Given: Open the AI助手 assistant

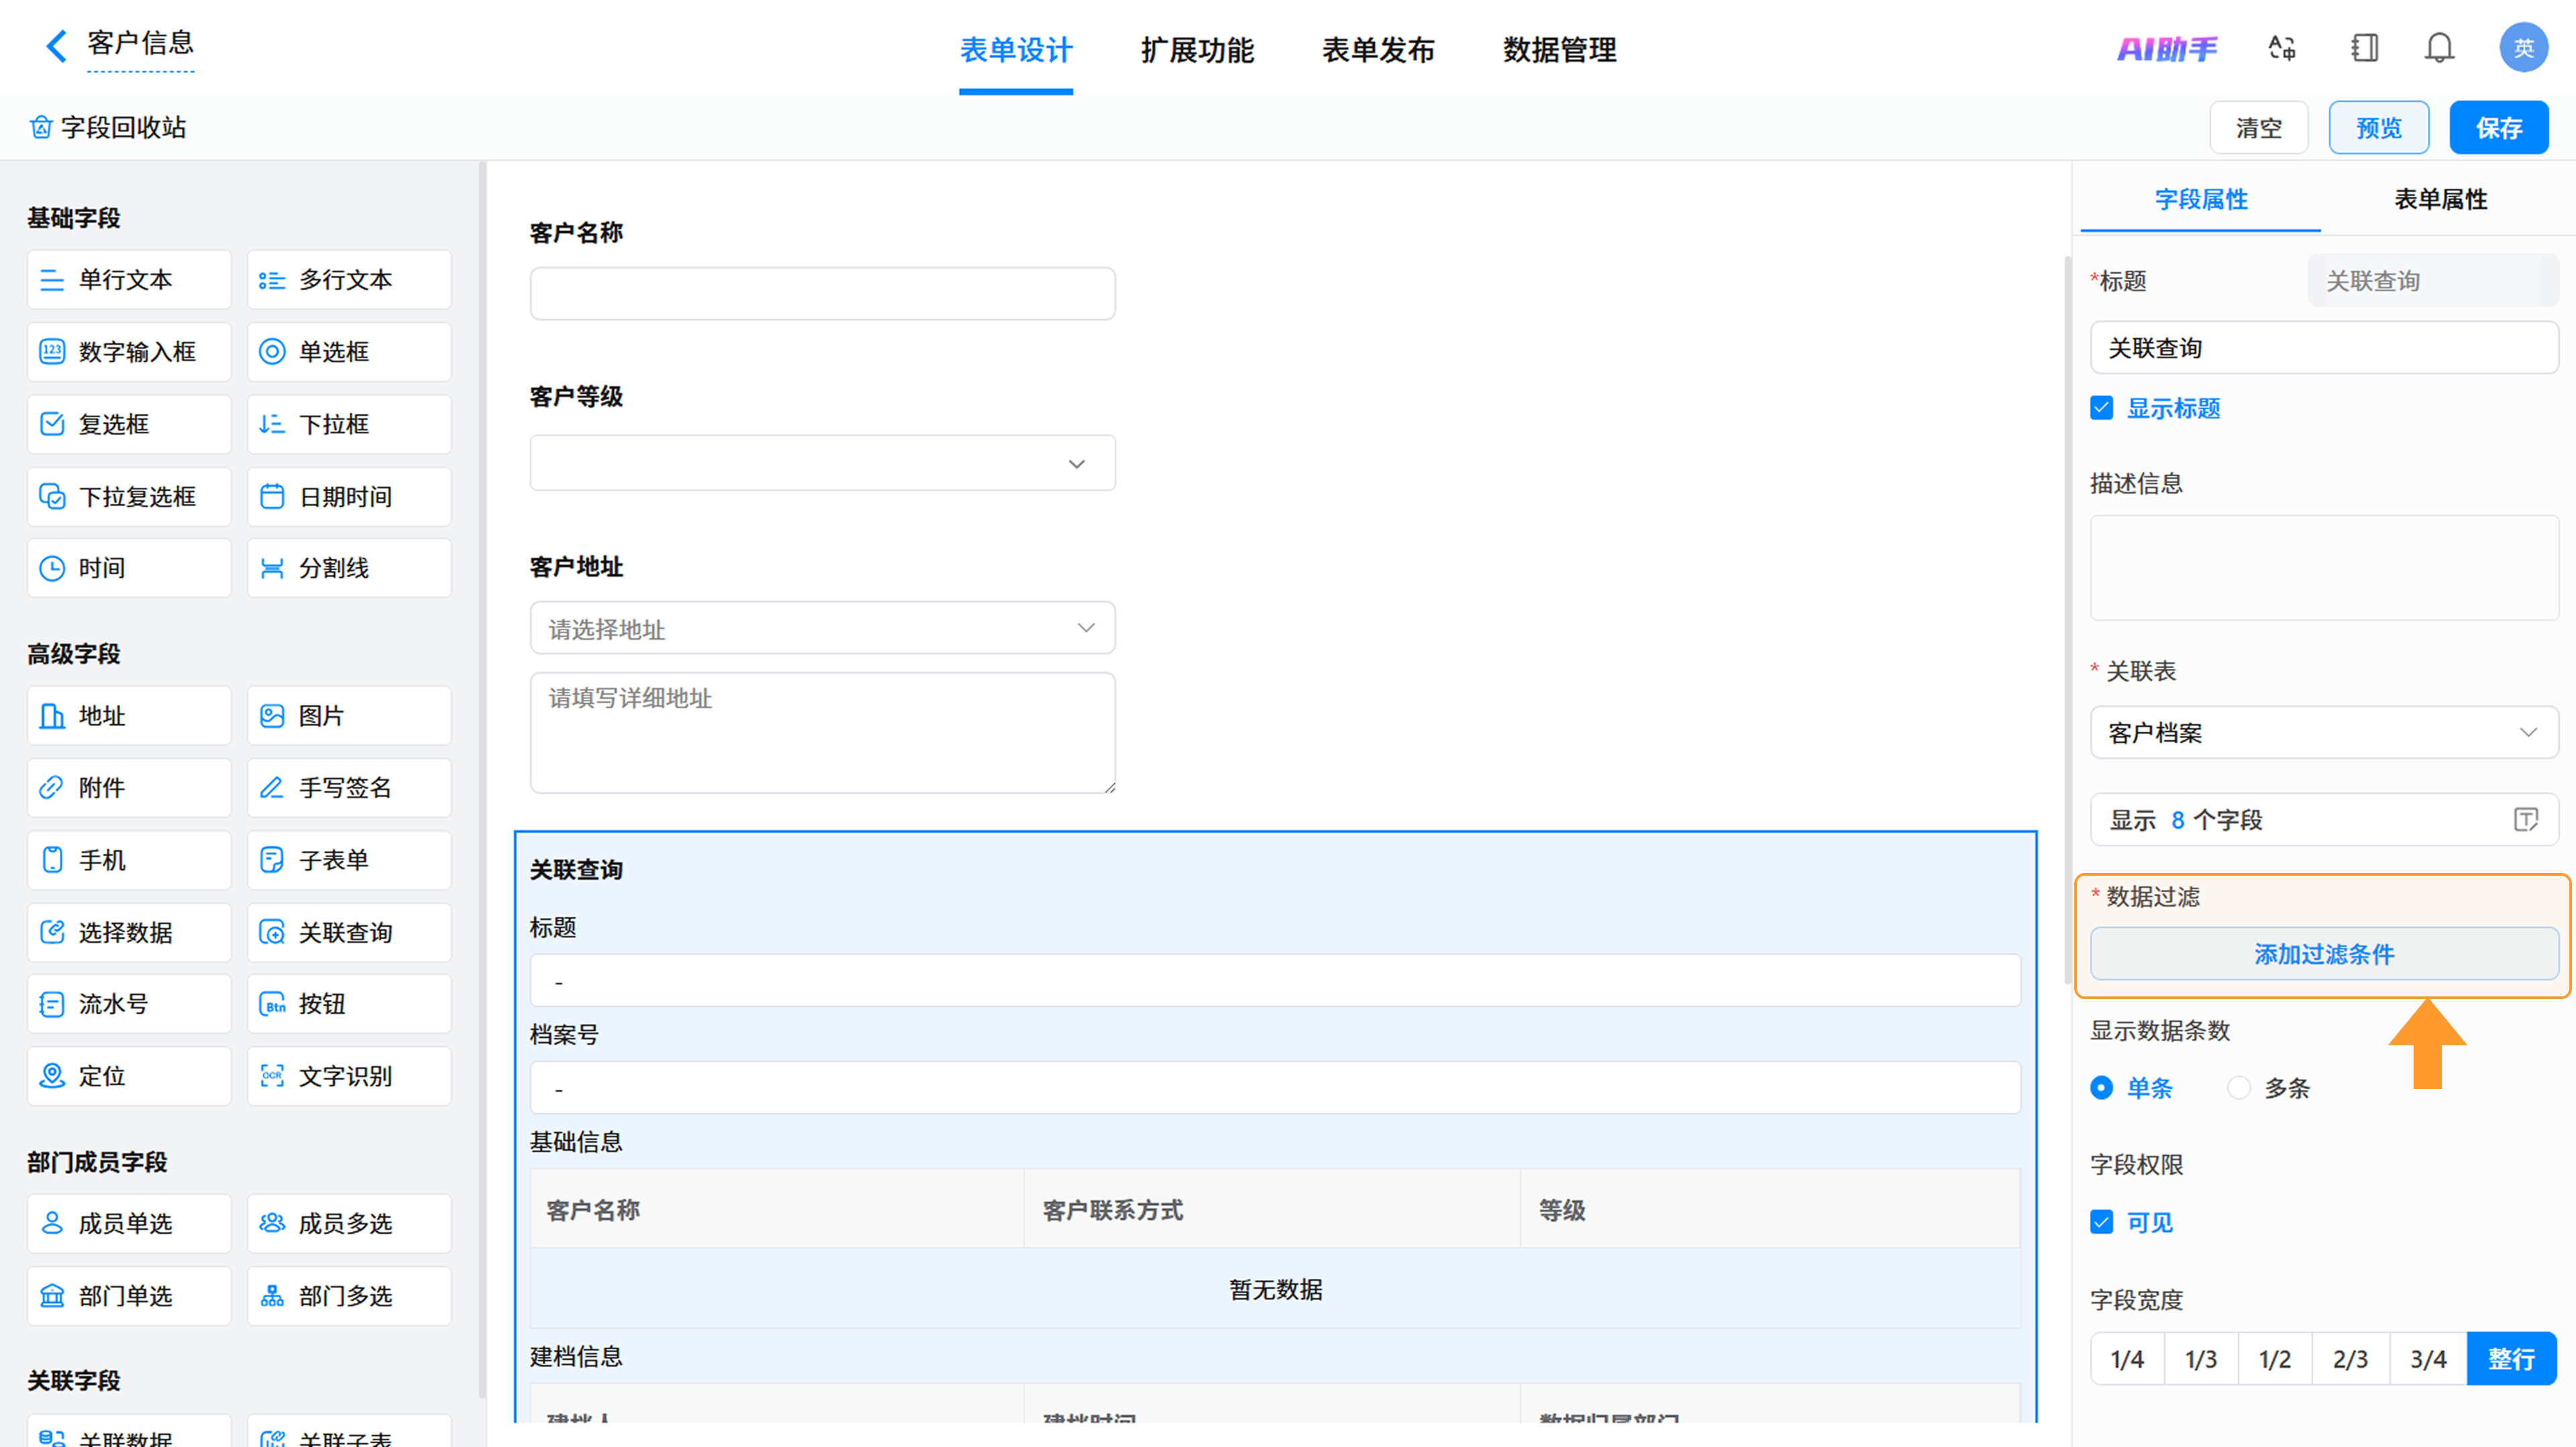Looking at the screenshot, I should pyautogui.click(x=2167, y=48).
